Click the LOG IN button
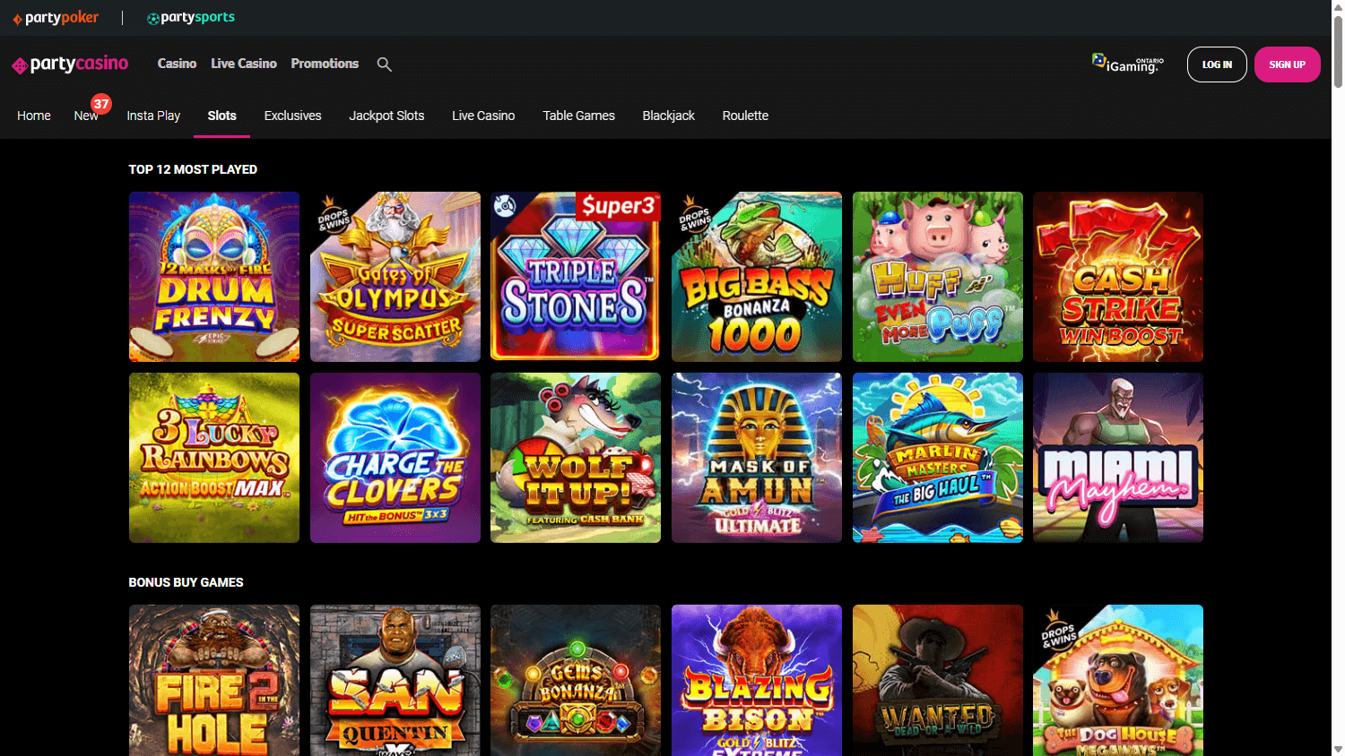 click(1217, 64)
